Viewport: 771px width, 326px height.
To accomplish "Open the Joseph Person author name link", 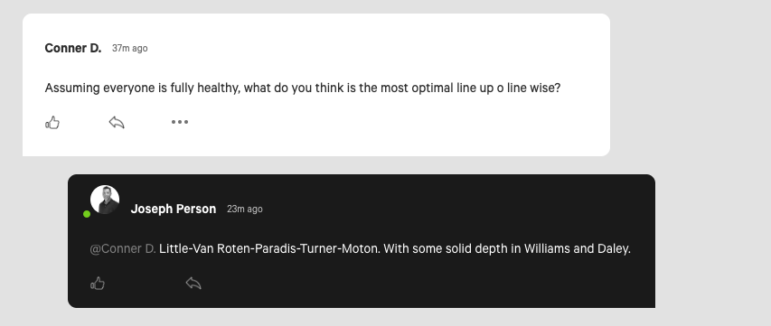I will point(173,209).
